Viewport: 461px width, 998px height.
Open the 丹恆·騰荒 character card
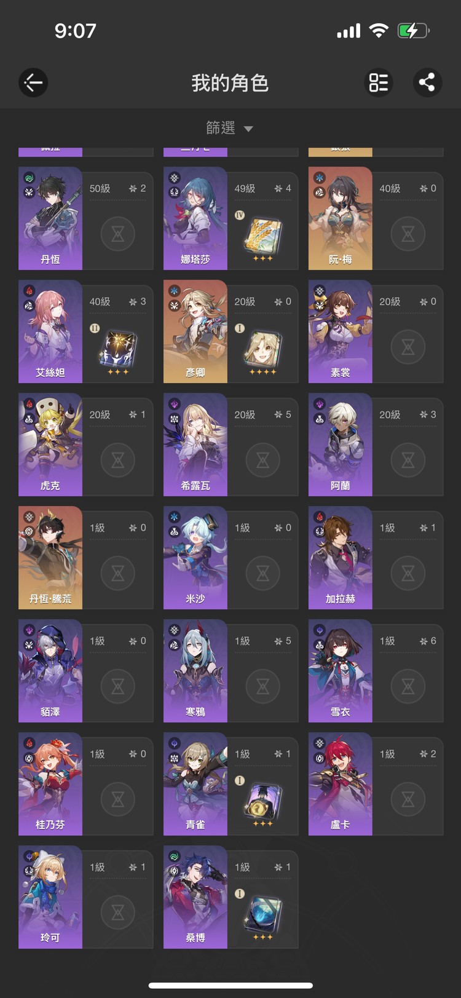86,558
